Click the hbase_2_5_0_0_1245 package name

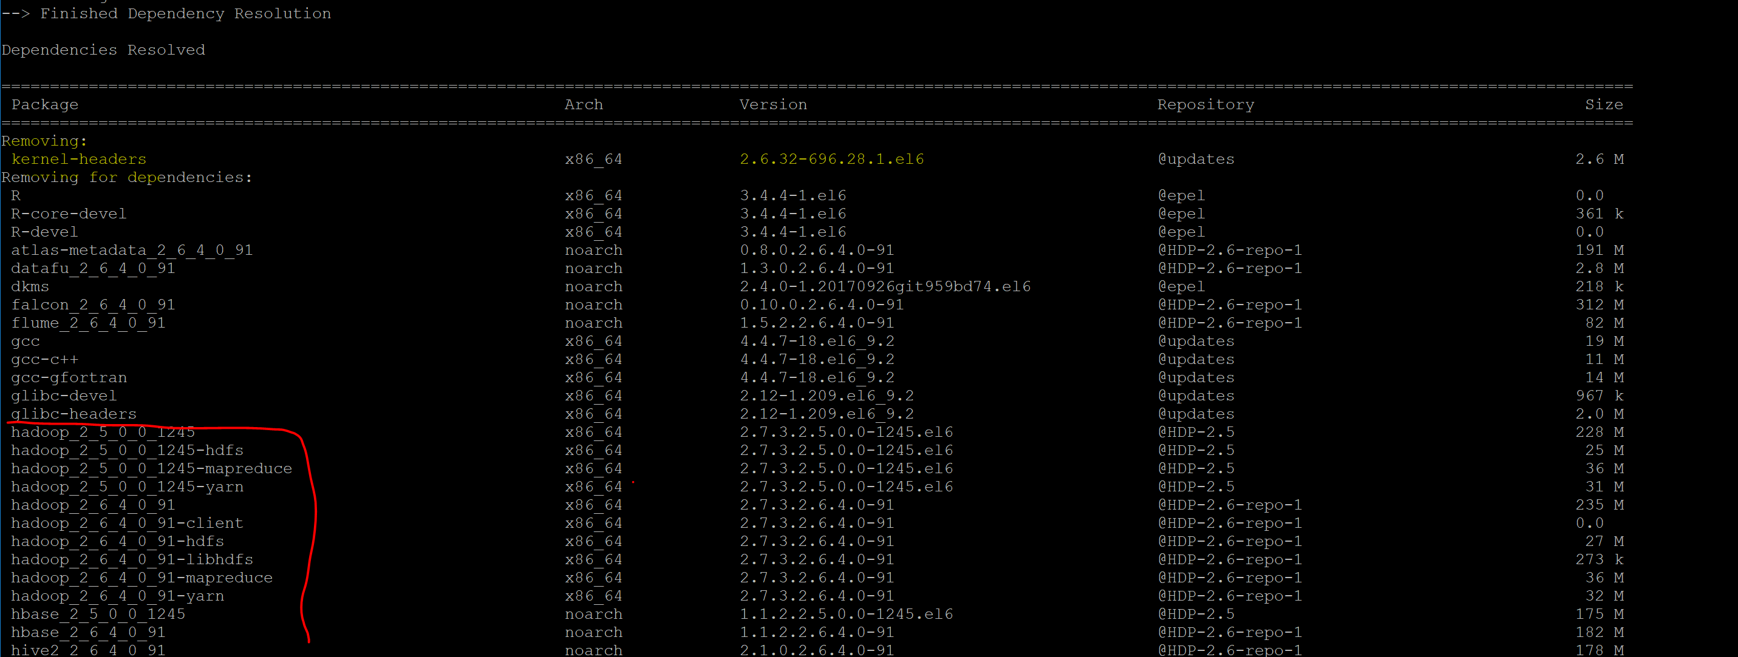click(98, 614)
